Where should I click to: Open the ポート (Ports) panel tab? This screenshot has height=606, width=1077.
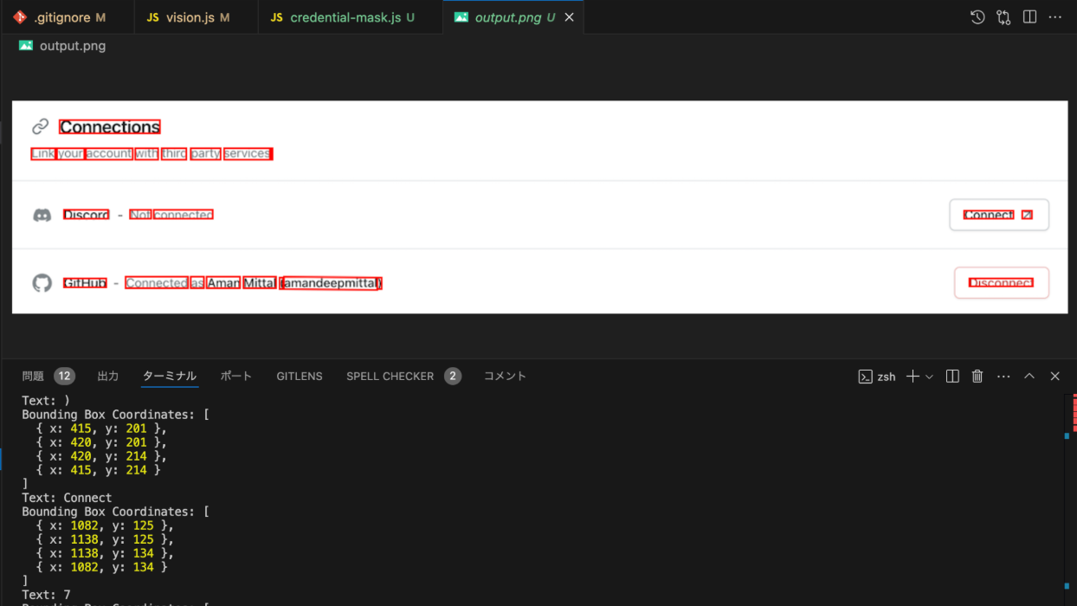point(236,376)
